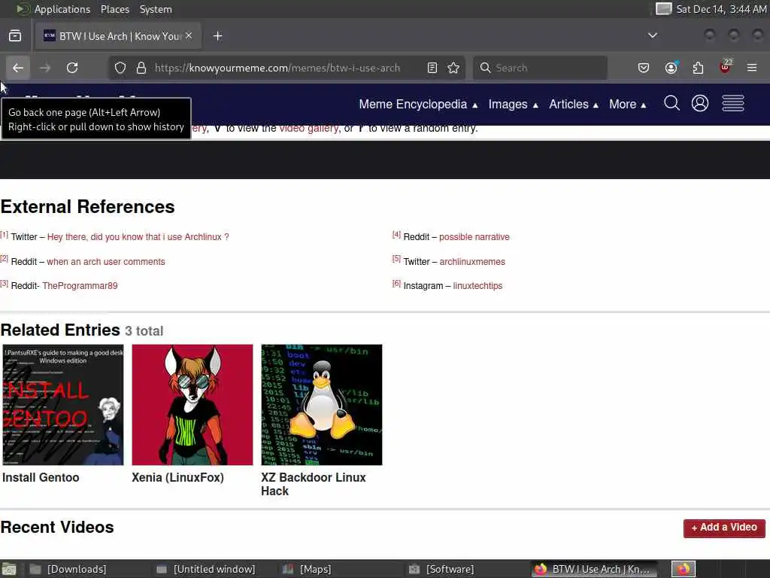
Task: Open Xenia LinuxFox thumbnail image
Action: [x=192, y=404]
